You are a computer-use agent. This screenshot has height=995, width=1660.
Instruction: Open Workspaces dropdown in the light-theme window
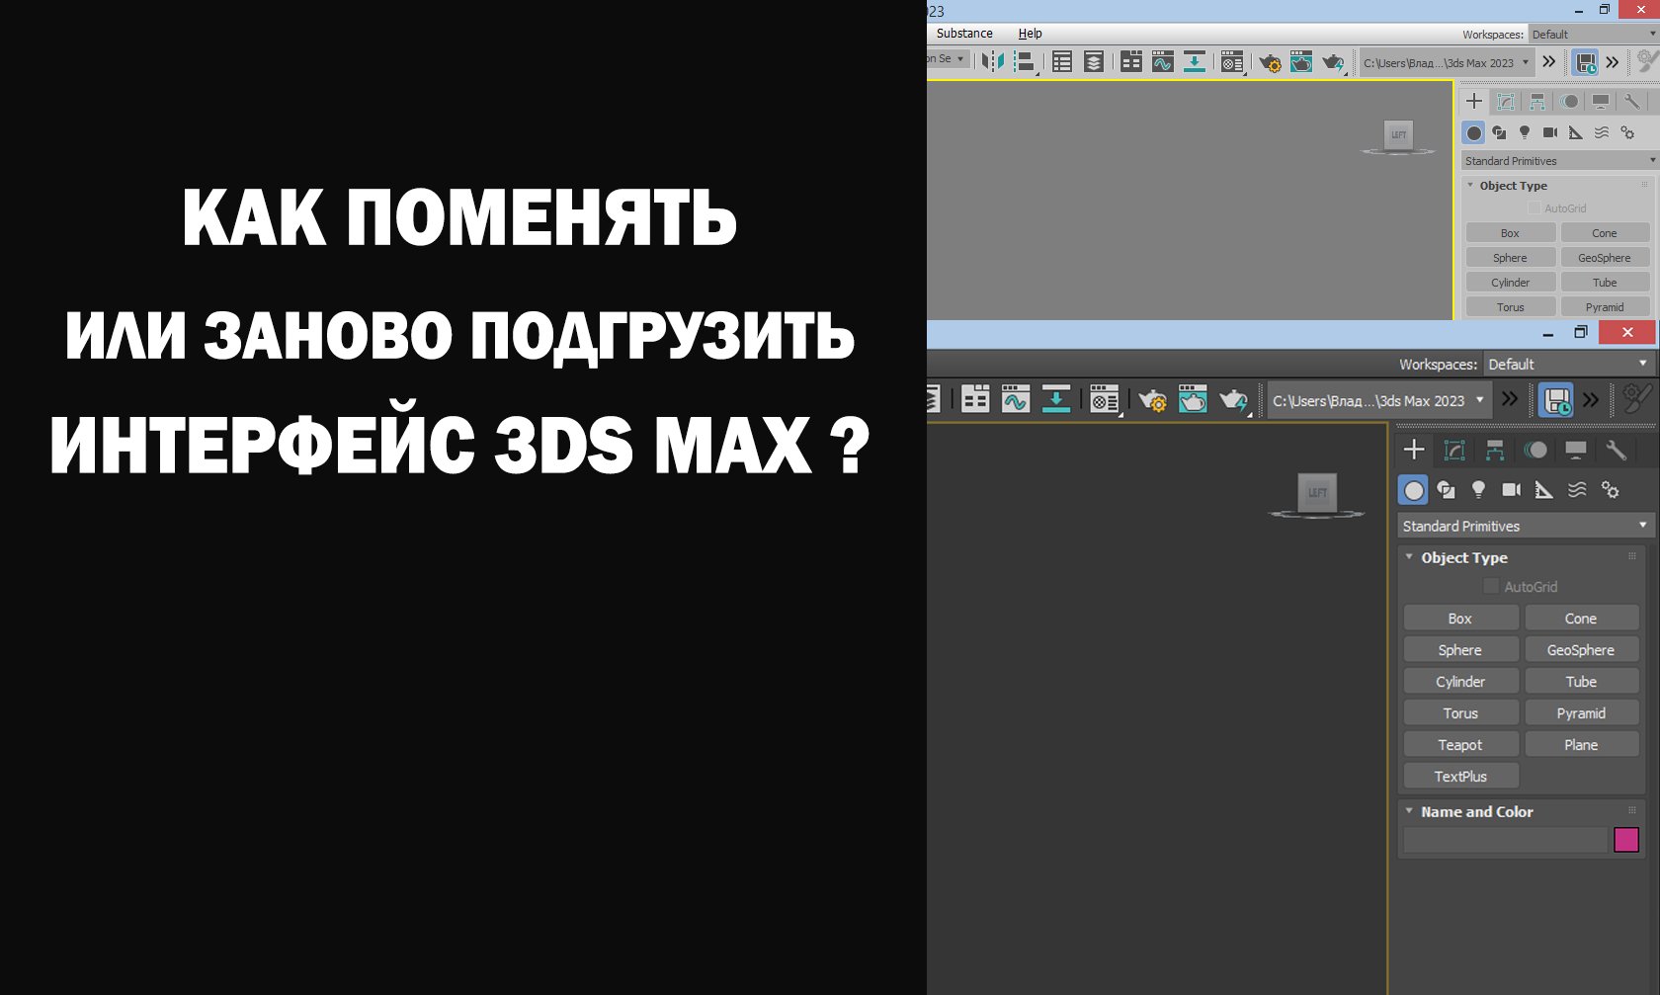coord(1594,35)
